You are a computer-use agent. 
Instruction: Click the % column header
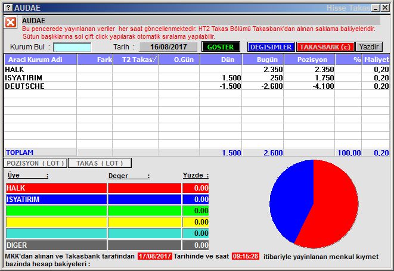click(x=349, y=60)
